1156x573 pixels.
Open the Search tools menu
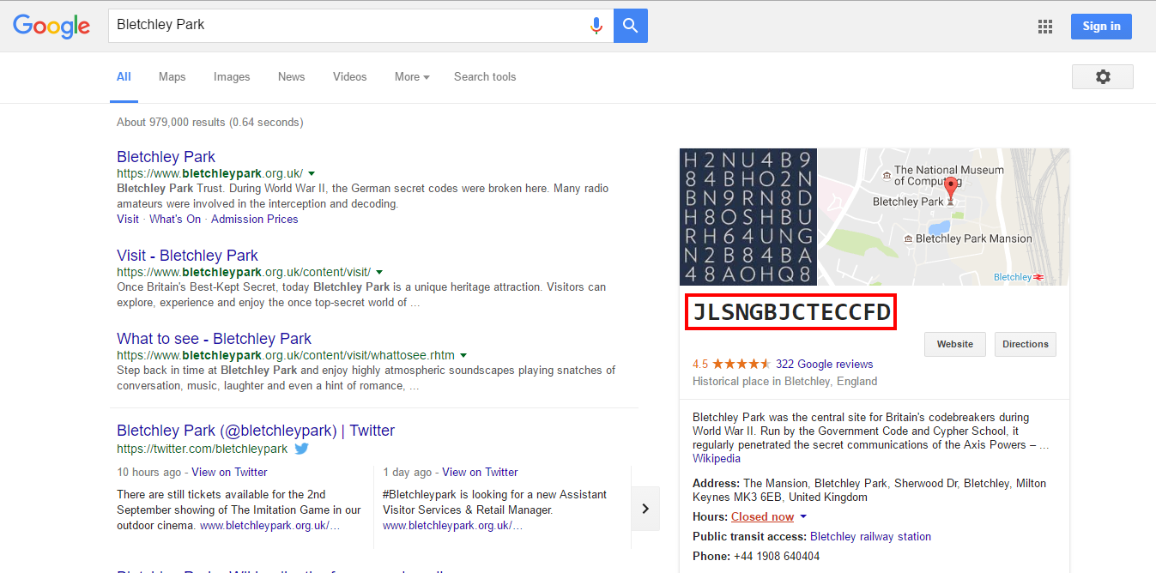coord(485,77)
